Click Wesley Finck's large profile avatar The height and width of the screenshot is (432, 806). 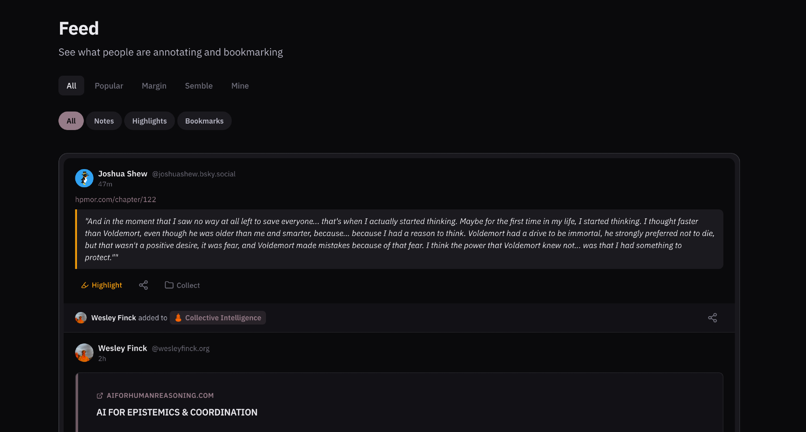(84, 353)
